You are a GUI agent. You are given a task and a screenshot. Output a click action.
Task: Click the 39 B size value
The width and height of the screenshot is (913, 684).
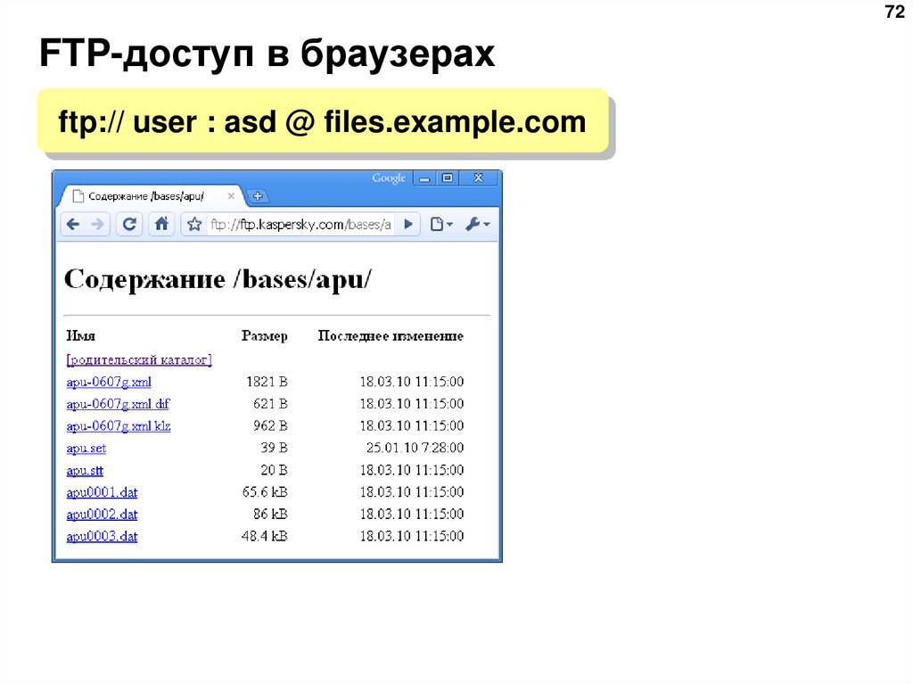[x=274, y=448]
